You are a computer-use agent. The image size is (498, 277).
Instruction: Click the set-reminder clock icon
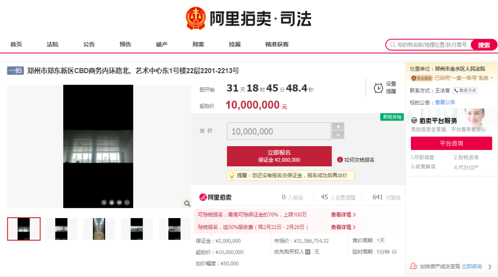pyautogui.click(x=378, y=88)
